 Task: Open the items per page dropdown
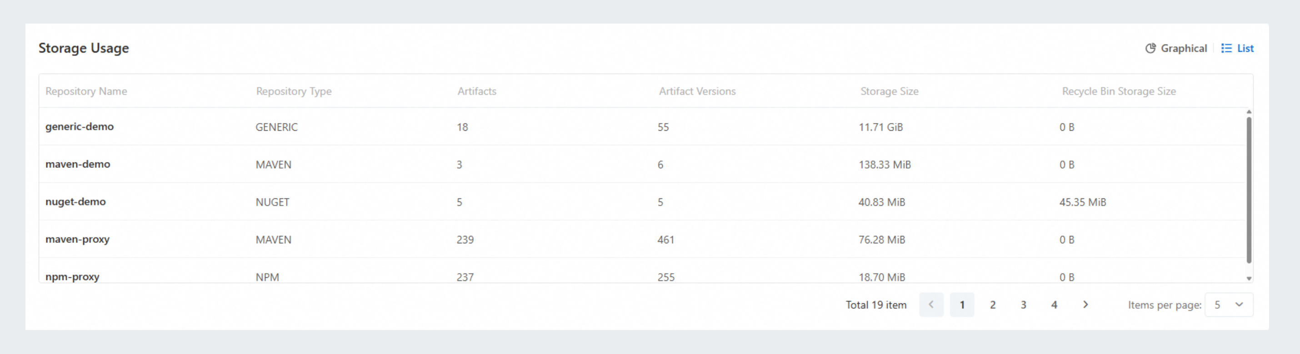[x=1228, y=305]
